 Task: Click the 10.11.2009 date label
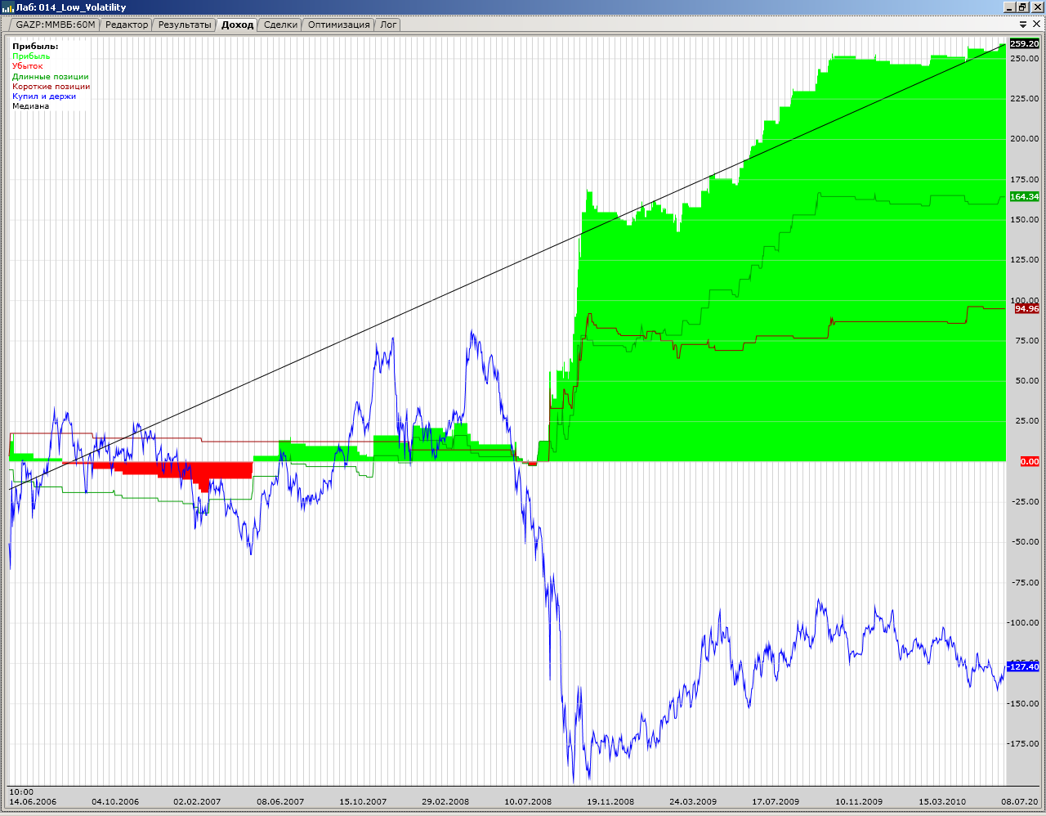pyautogui.click(x=859, y=802)
